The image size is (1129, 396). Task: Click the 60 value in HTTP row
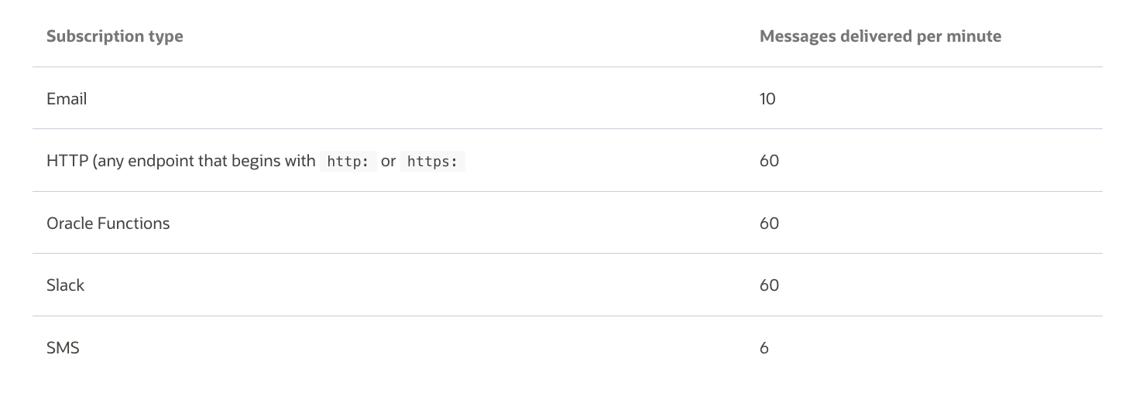tap(769, 162)
